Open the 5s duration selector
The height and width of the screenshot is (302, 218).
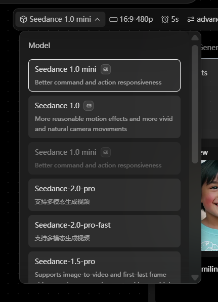click(x=170, y=19)
